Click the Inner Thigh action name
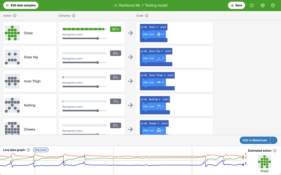This screenshot has height=175, width=281. 32,81
